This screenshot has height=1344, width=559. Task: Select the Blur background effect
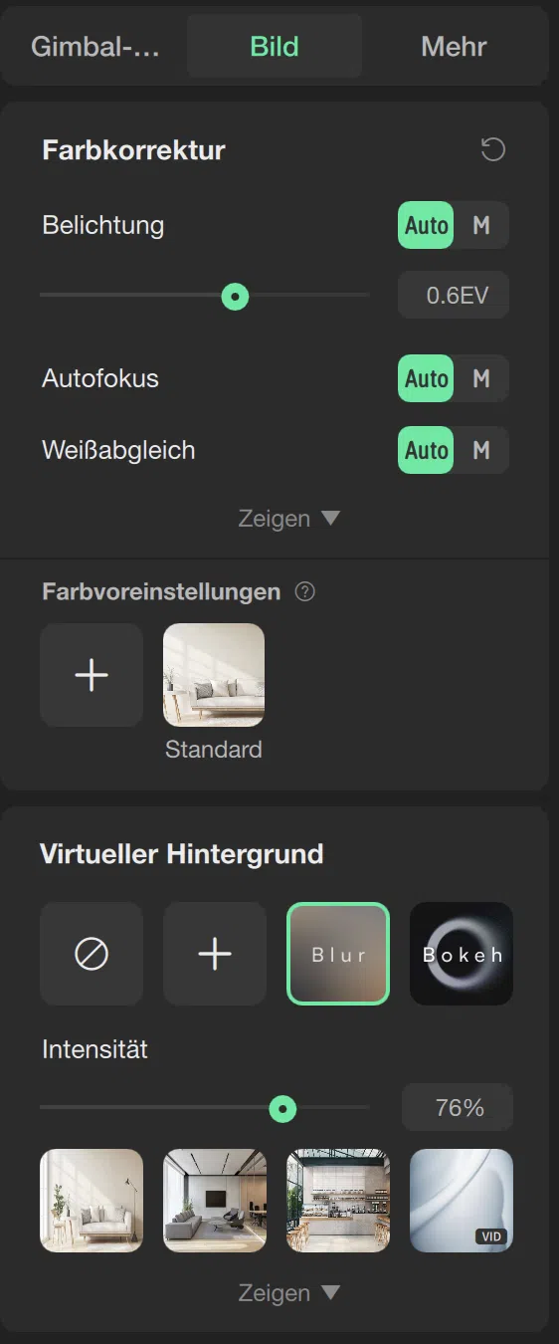(x=338, y=954)
